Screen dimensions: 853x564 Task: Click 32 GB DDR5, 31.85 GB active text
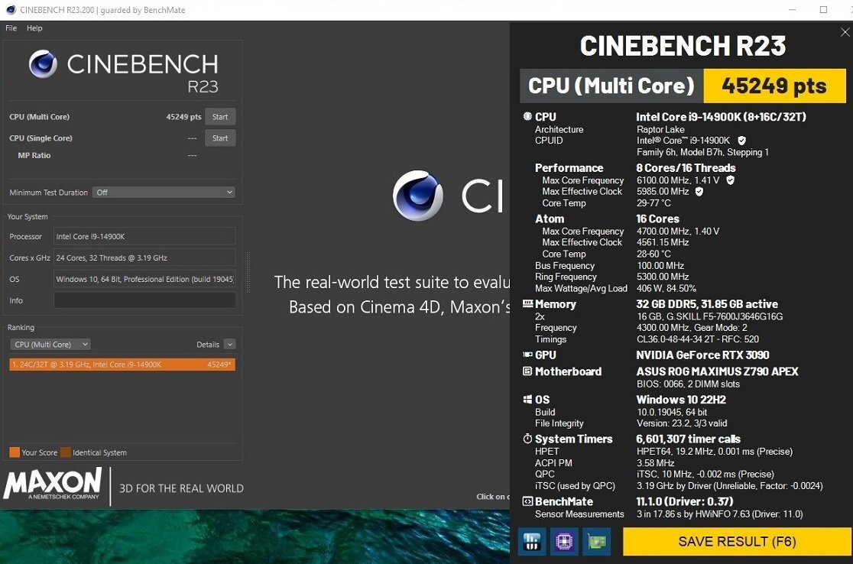coord(707,304)
